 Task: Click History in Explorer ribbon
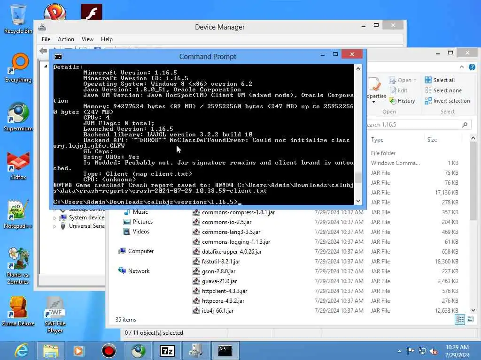tap(402, 101)
